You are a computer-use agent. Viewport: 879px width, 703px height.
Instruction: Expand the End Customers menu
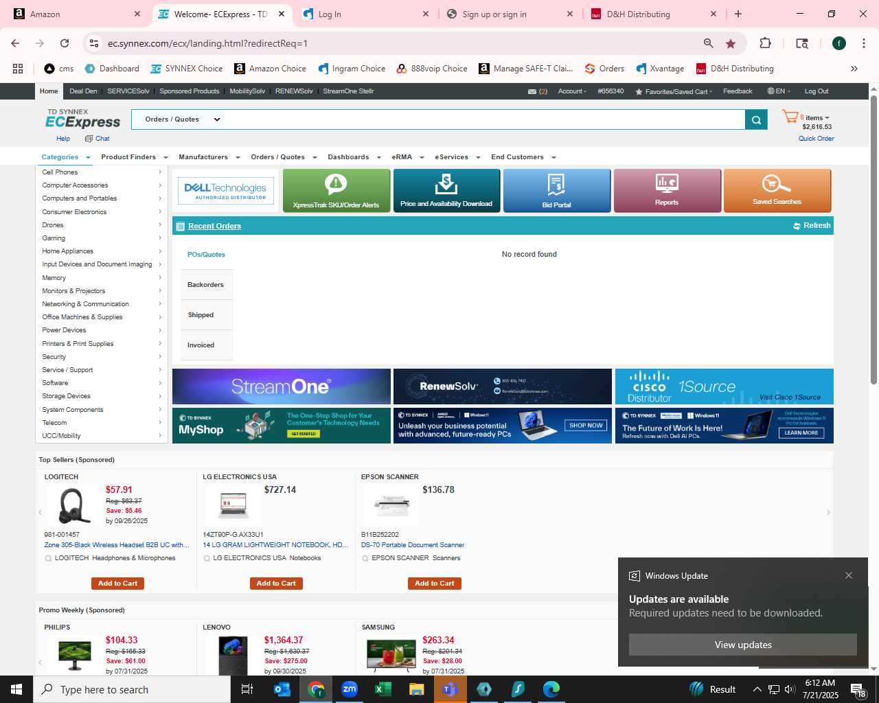click(523, 157)
